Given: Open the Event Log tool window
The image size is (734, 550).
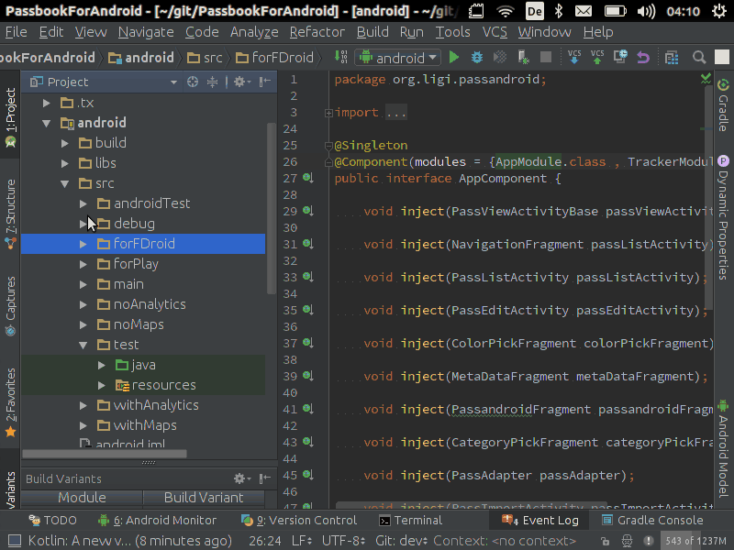Looking at the screenshot, I should click(540, 520).
